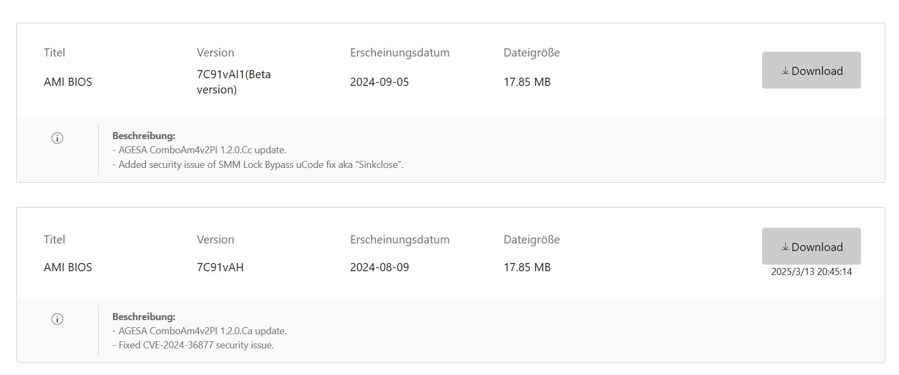The width and height of the screenshot is (899, 375).
Task: Download the 7C91vAH BIOS version
Action: coord(811,246)
